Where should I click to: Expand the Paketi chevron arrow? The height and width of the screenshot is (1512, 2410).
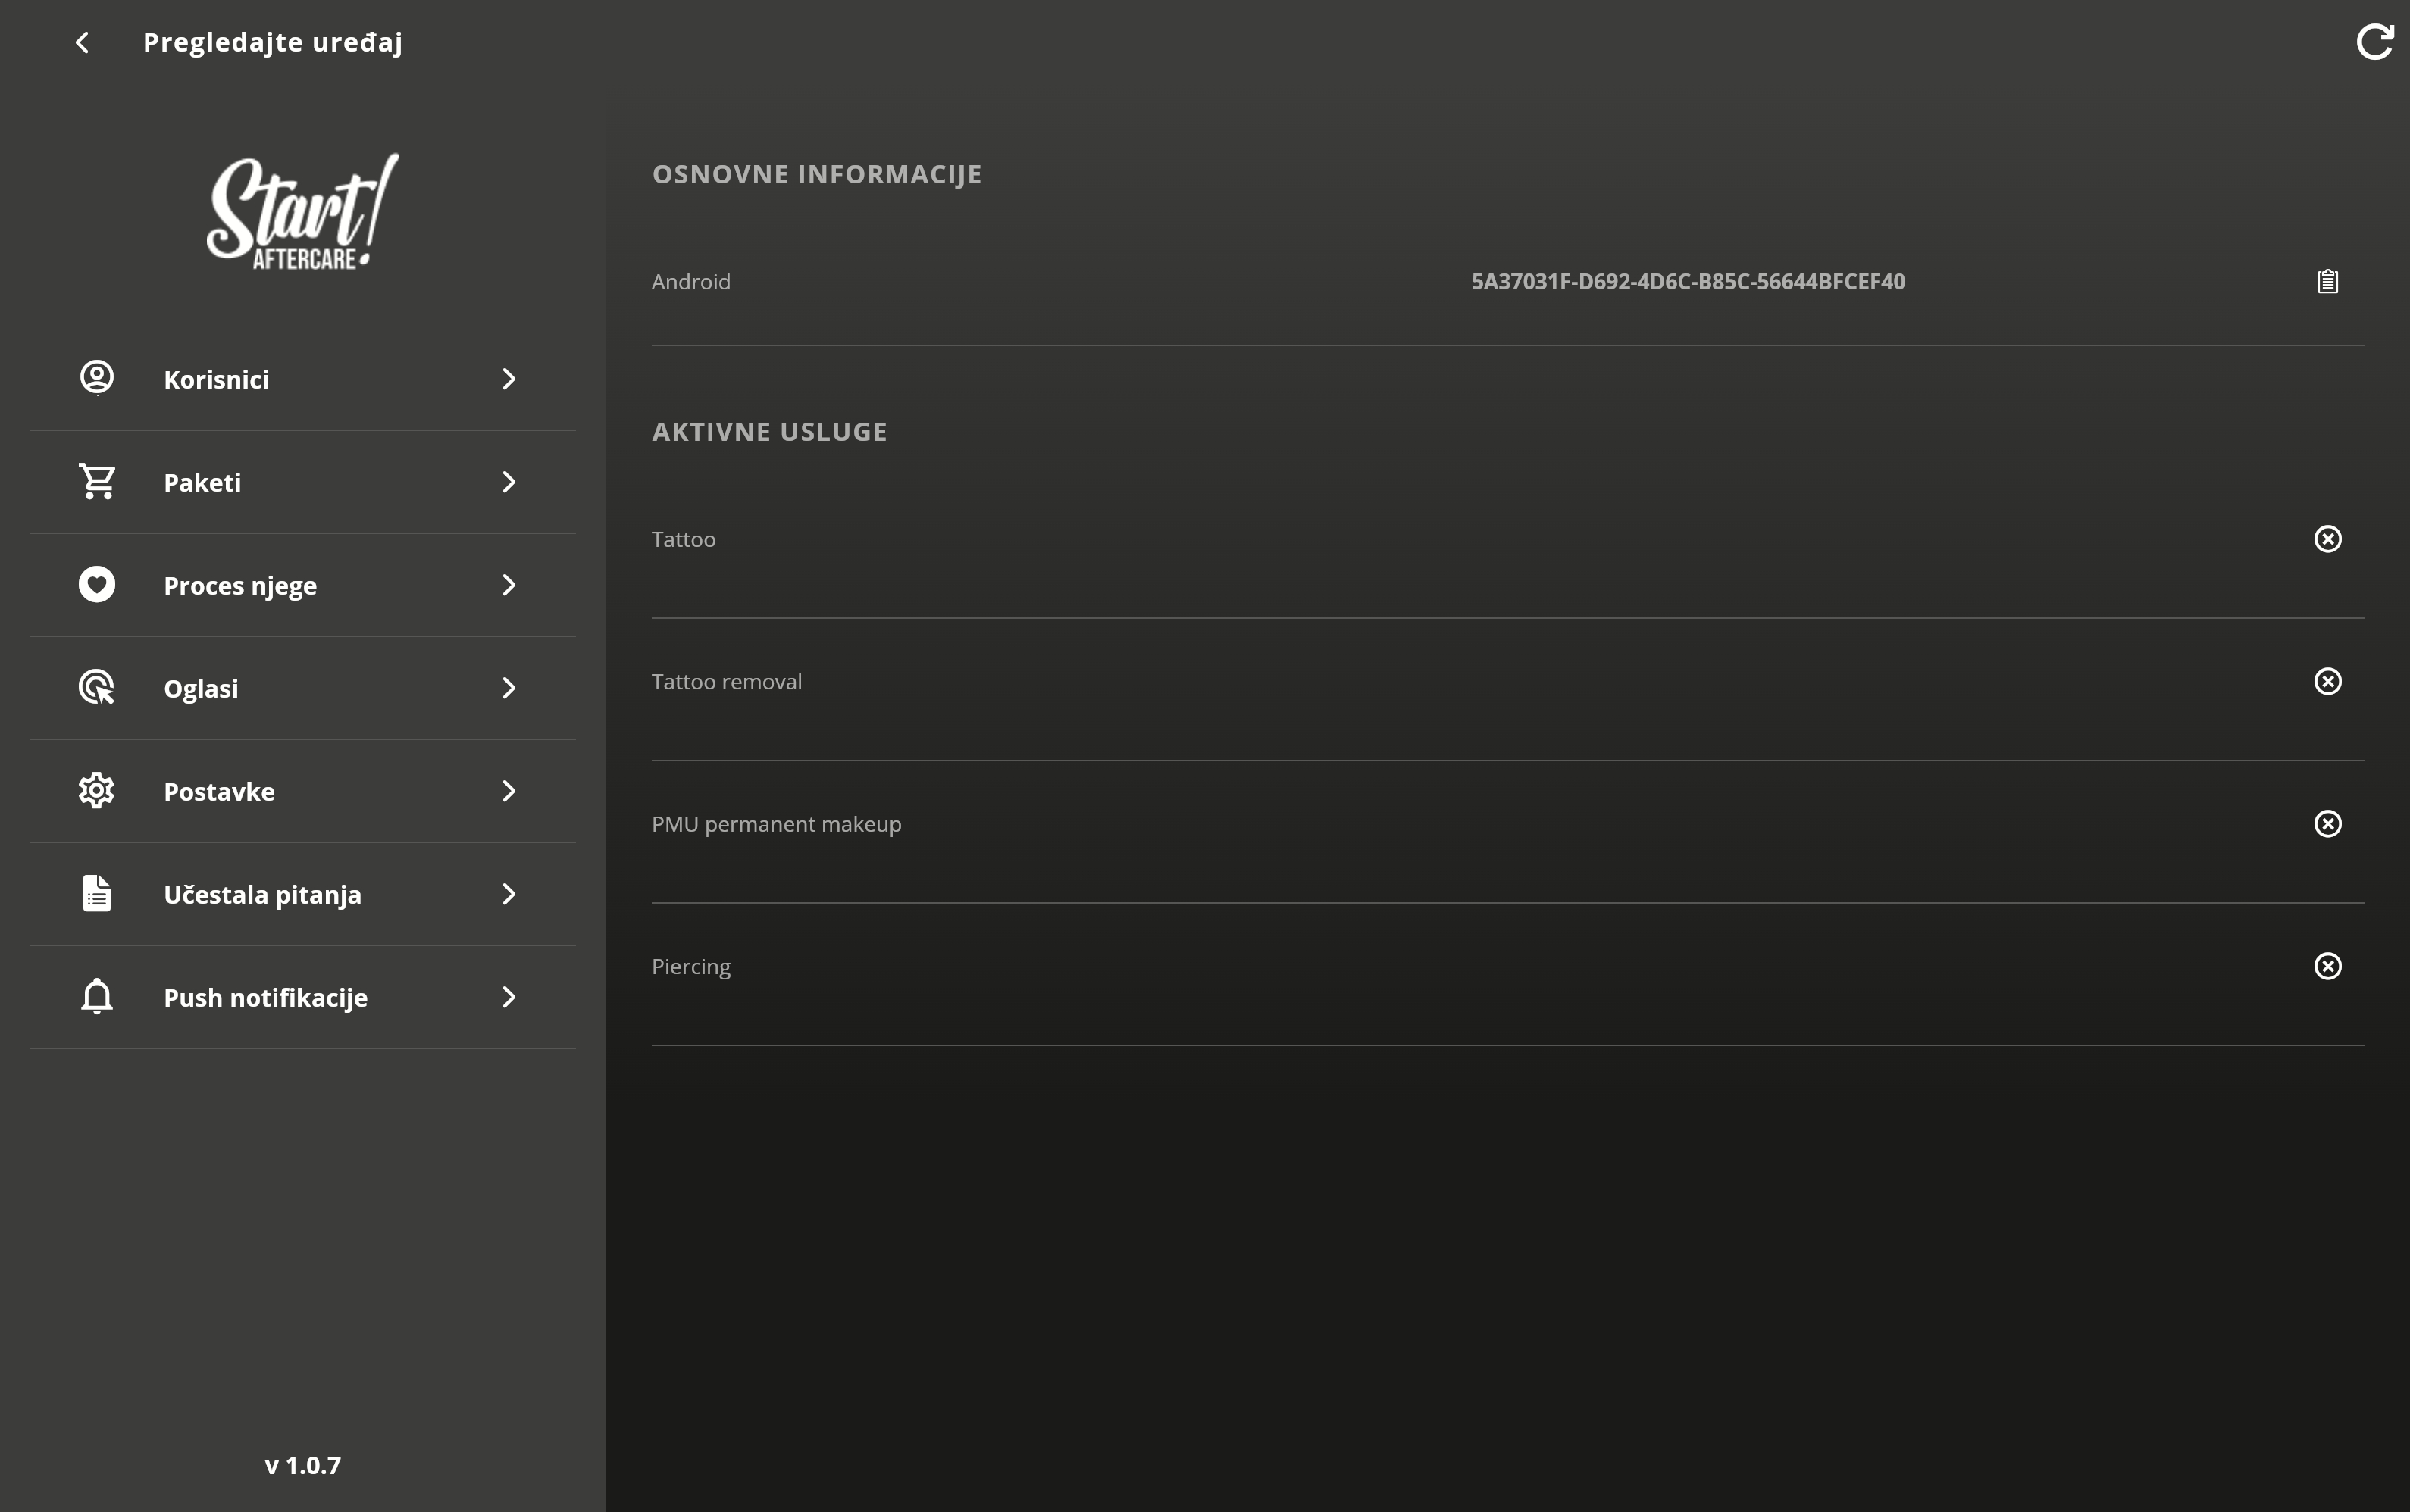[x=509, y=482]
